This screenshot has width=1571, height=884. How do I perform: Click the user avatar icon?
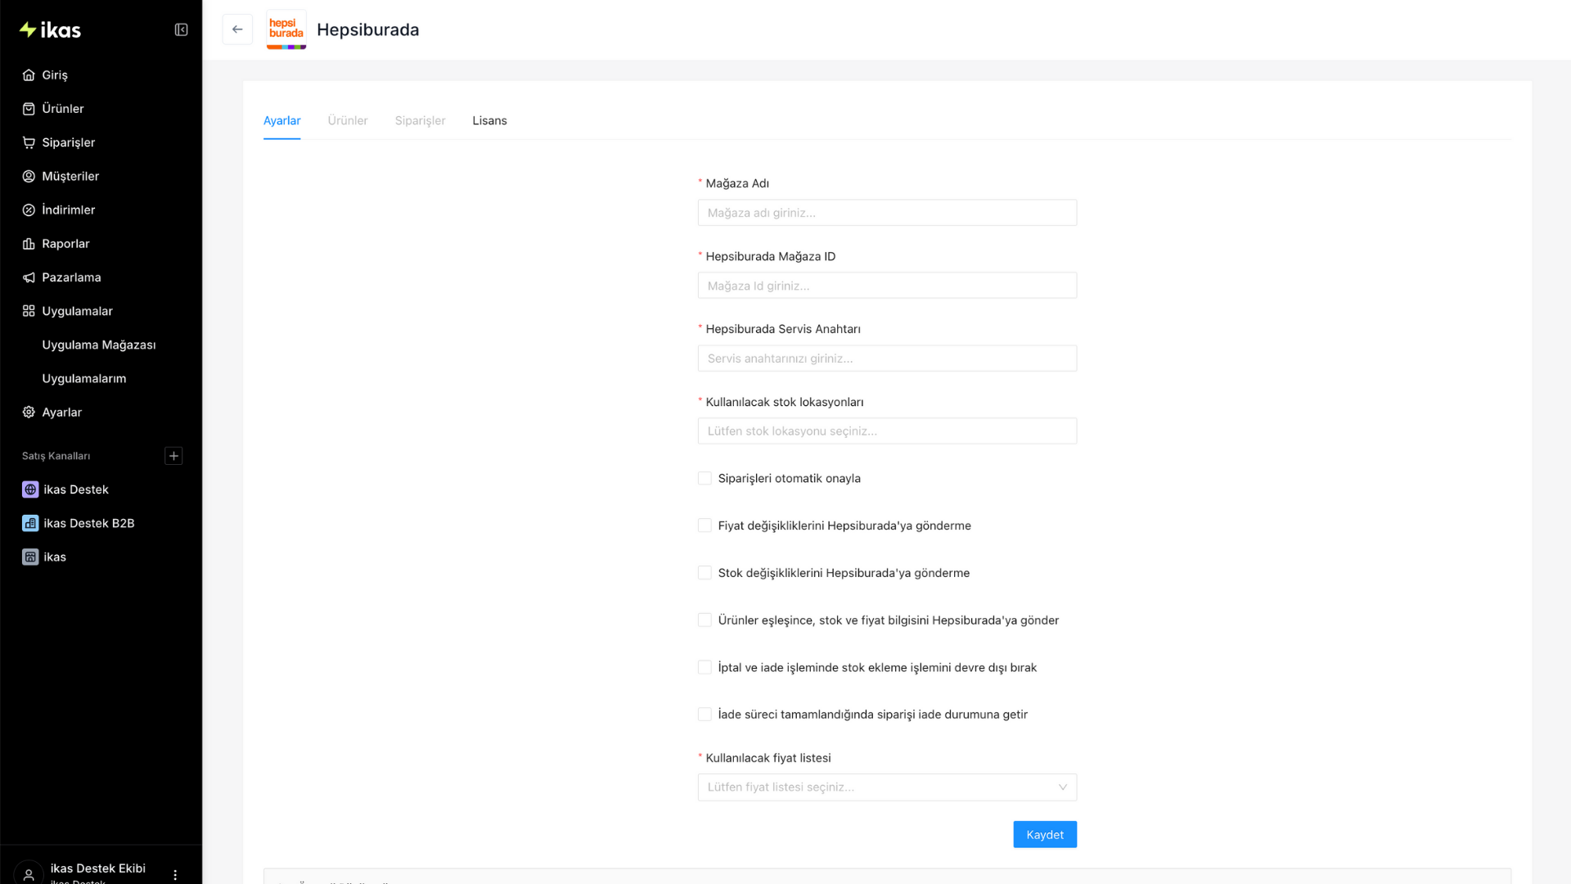[x=29, y=874]
